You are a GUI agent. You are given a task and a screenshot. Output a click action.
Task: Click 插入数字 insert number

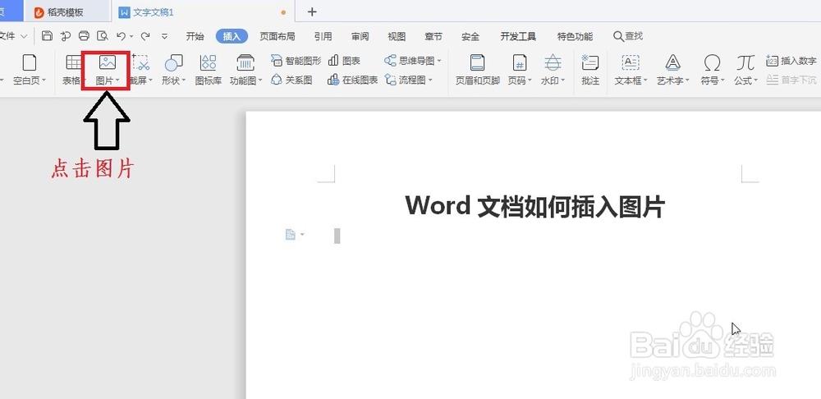(x=791, y=61)
